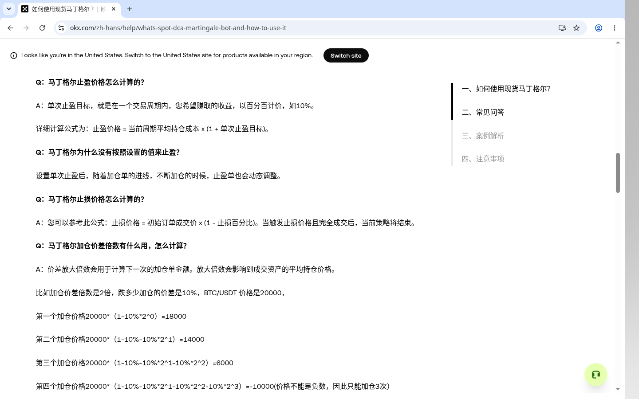The width and height of the screenshot is (639, 399).
Task: Click the URL address bar
Action: 311,28
